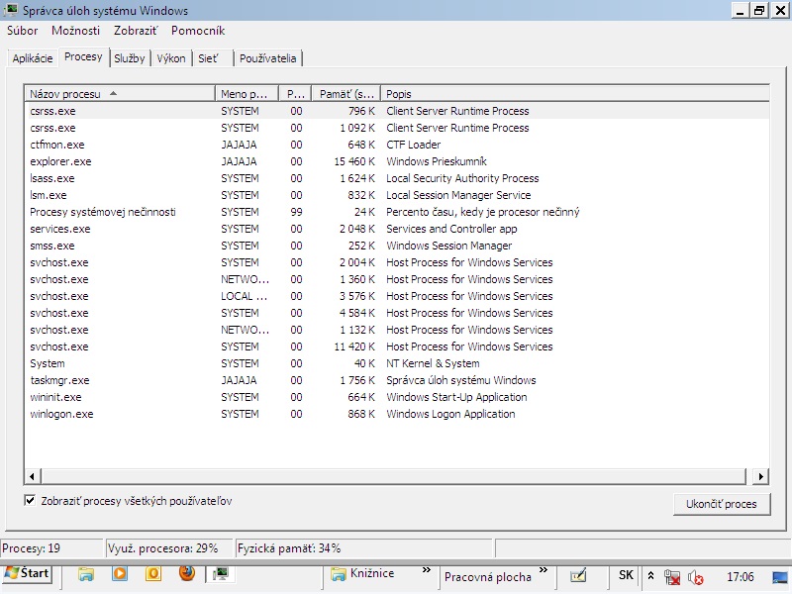The width and height of the screenshot is (792, 594).
Task: Sort by the P... CPU column header
Action: 295,93
